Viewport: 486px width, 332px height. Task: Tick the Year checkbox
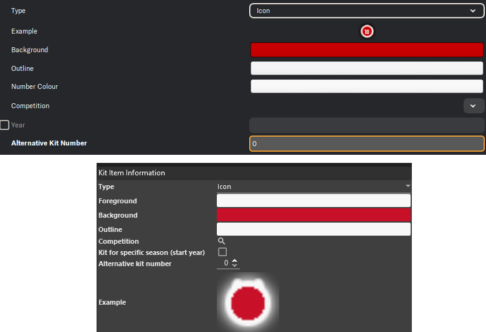(4, 125)
